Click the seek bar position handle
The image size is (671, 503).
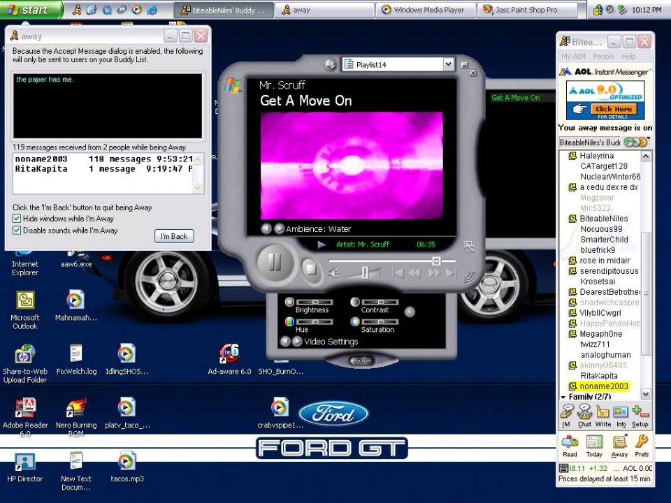pos(436,261)
